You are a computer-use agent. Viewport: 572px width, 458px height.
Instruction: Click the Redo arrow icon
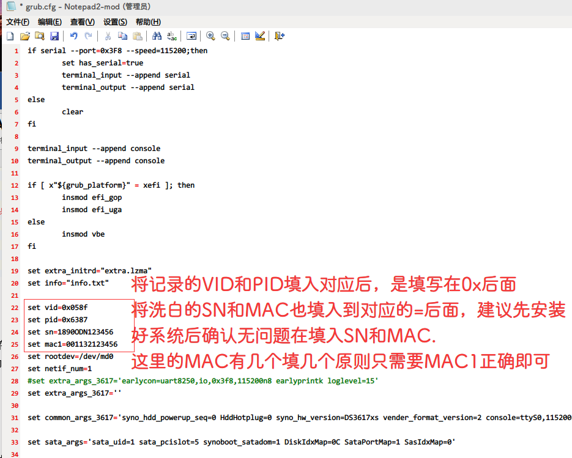(88, 36)
